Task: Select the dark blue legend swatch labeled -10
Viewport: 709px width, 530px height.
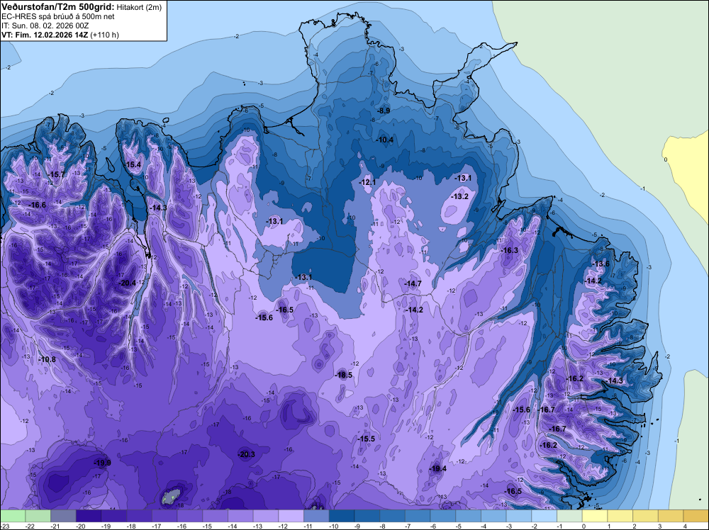Action: (342, 516)
